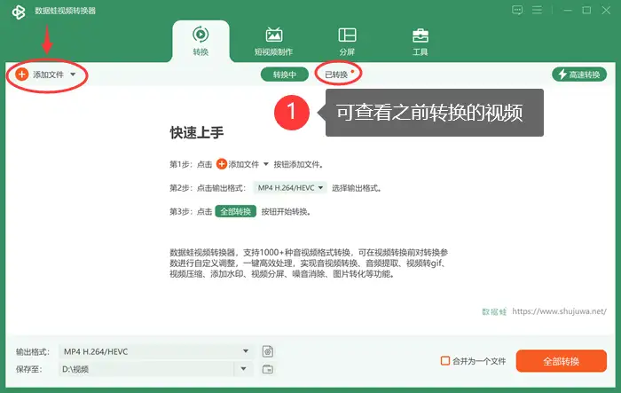
Task: Open the output format settings icon
Action: click(x=268, y=351)
